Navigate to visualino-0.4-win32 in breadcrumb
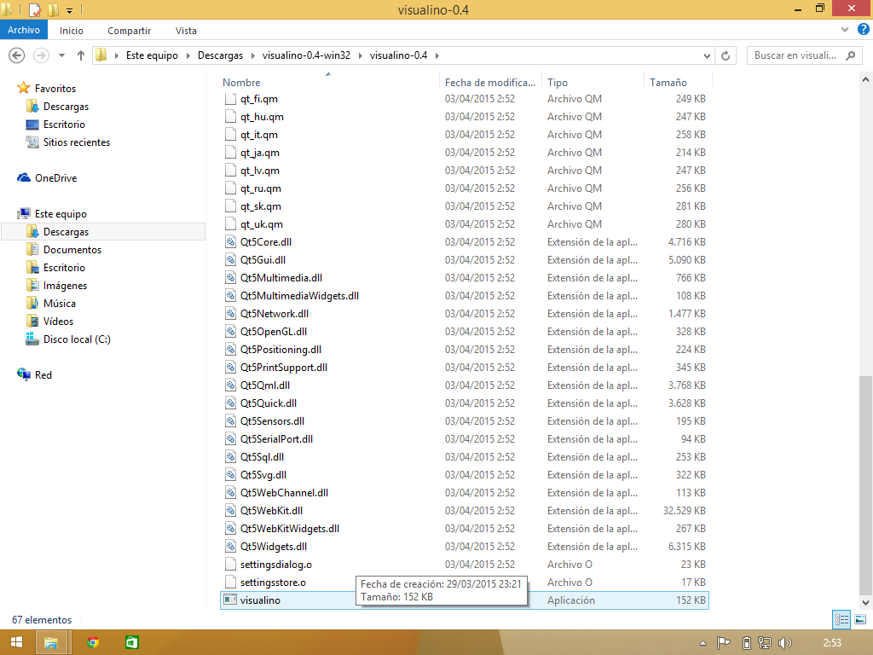Image resolution: width=873 pixels, height=655 pixels. 306,55
